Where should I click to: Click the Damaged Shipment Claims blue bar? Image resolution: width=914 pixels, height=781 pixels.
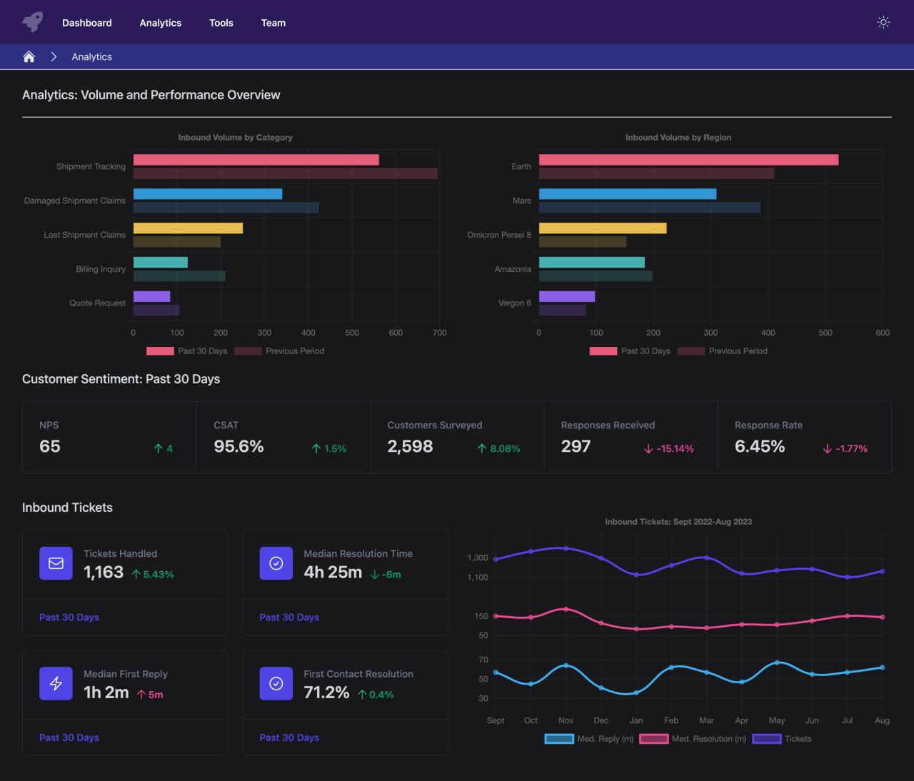pyautogui.click(x=208, y=194)
